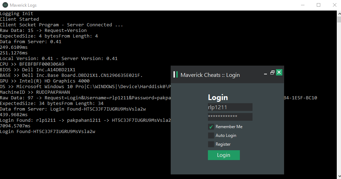Click the '251.1276ms' timing line
341x179 pixels.
pyautogui.click(x=14, y=53)
